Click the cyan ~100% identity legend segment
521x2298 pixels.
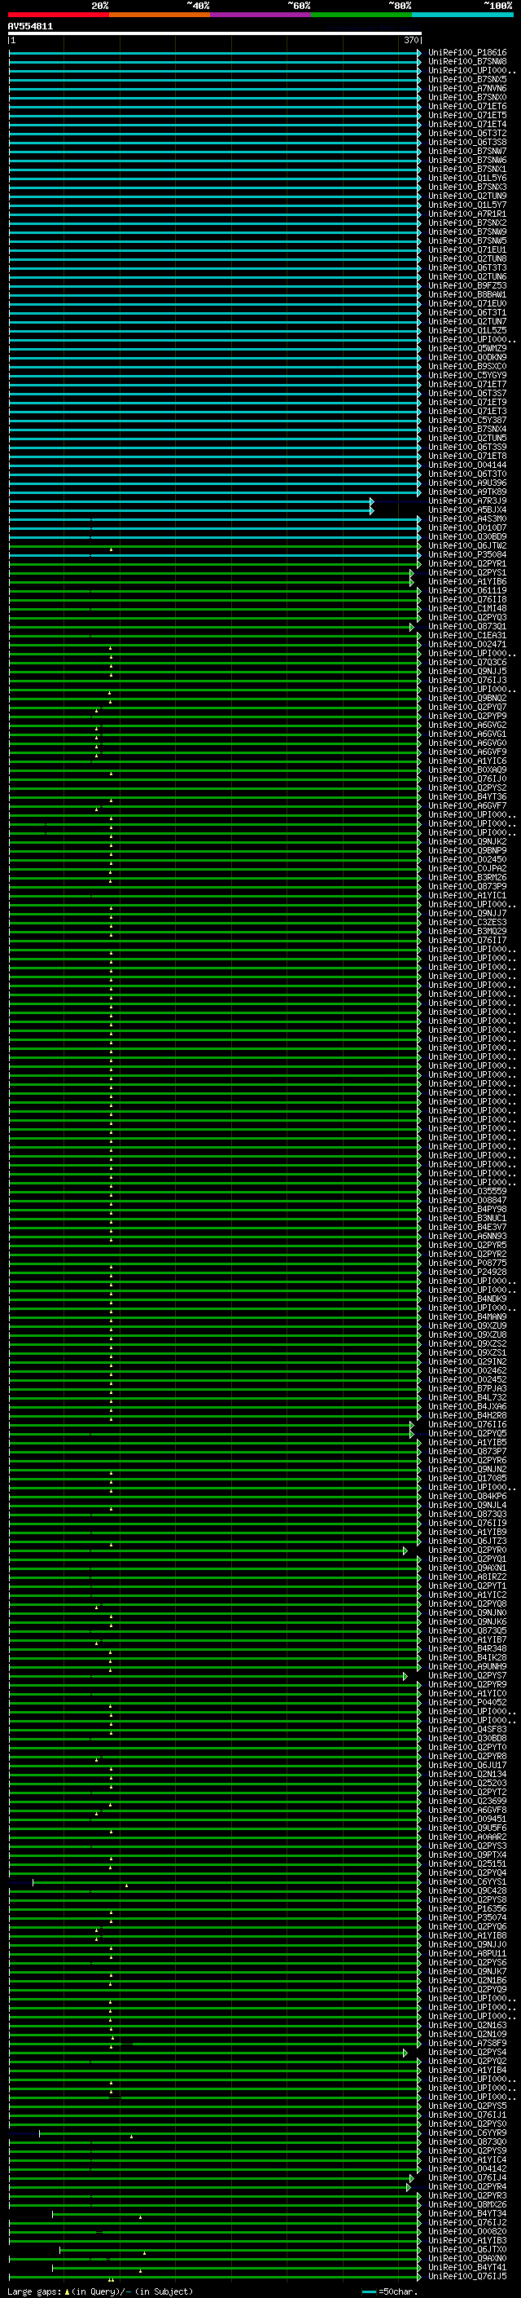462,15
